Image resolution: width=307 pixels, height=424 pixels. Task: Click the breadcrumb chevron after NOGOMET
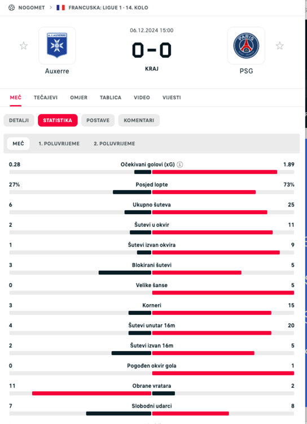click(x=51, y=7)
